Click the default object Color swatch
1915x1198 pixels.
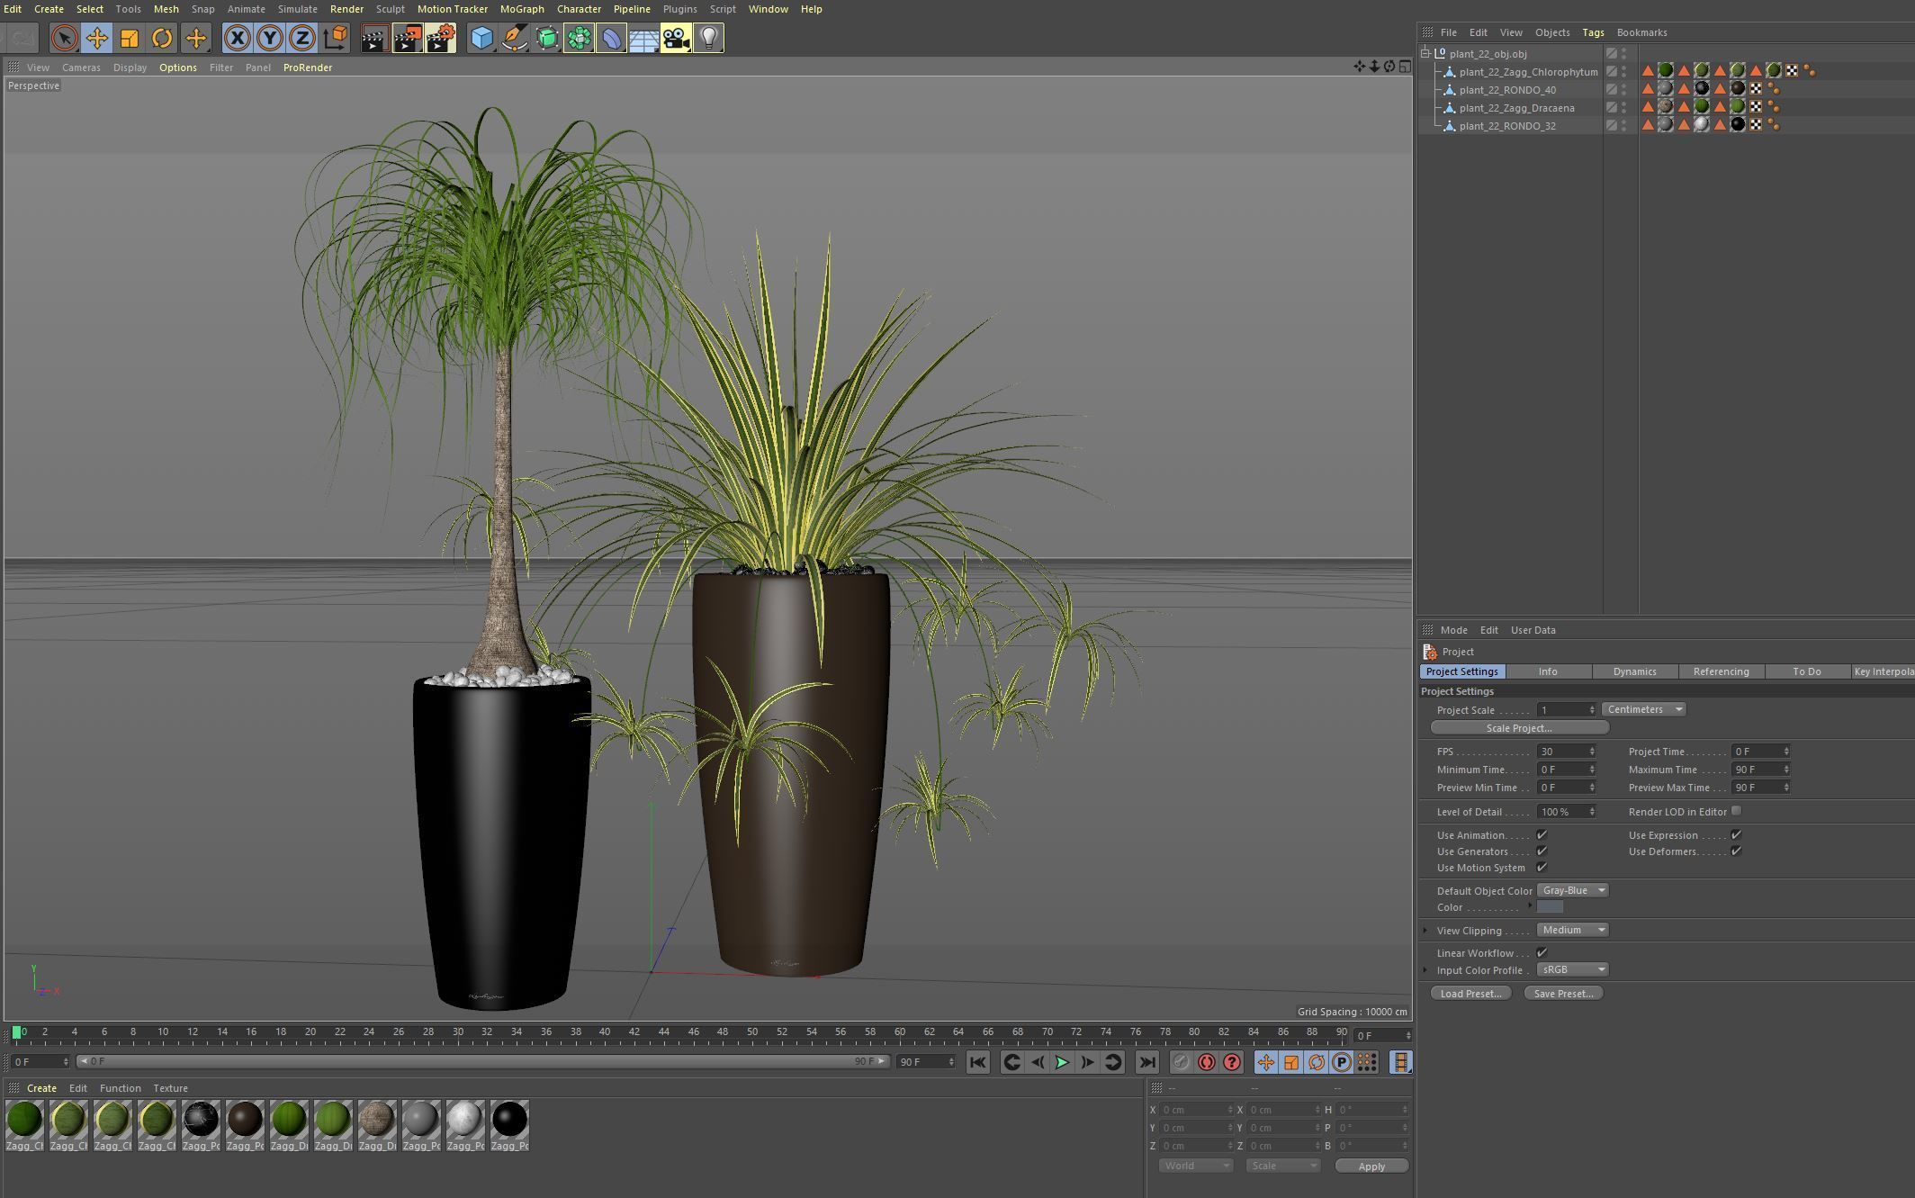click(1551, 907)
